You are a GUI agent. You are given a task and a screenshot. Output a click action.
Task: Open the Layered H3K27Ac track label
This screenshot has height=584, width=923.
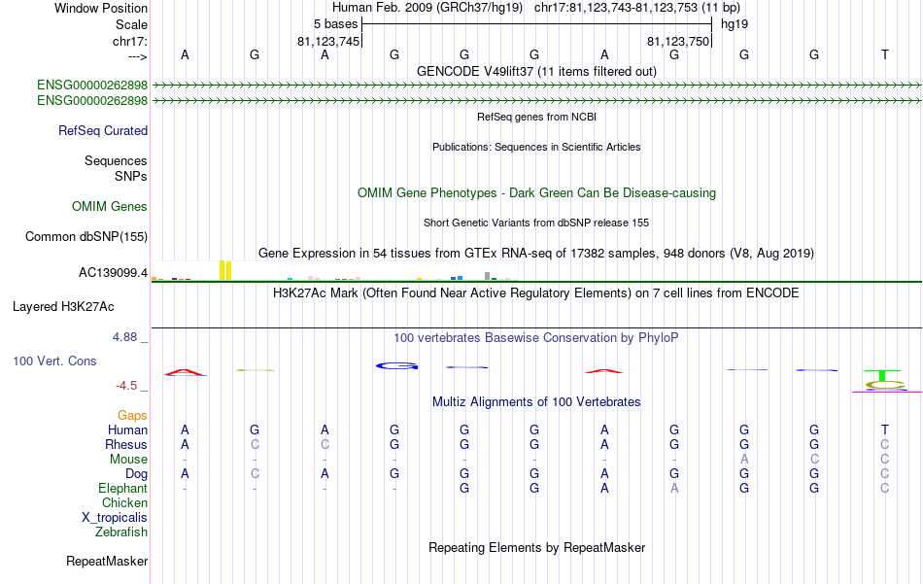63,307
